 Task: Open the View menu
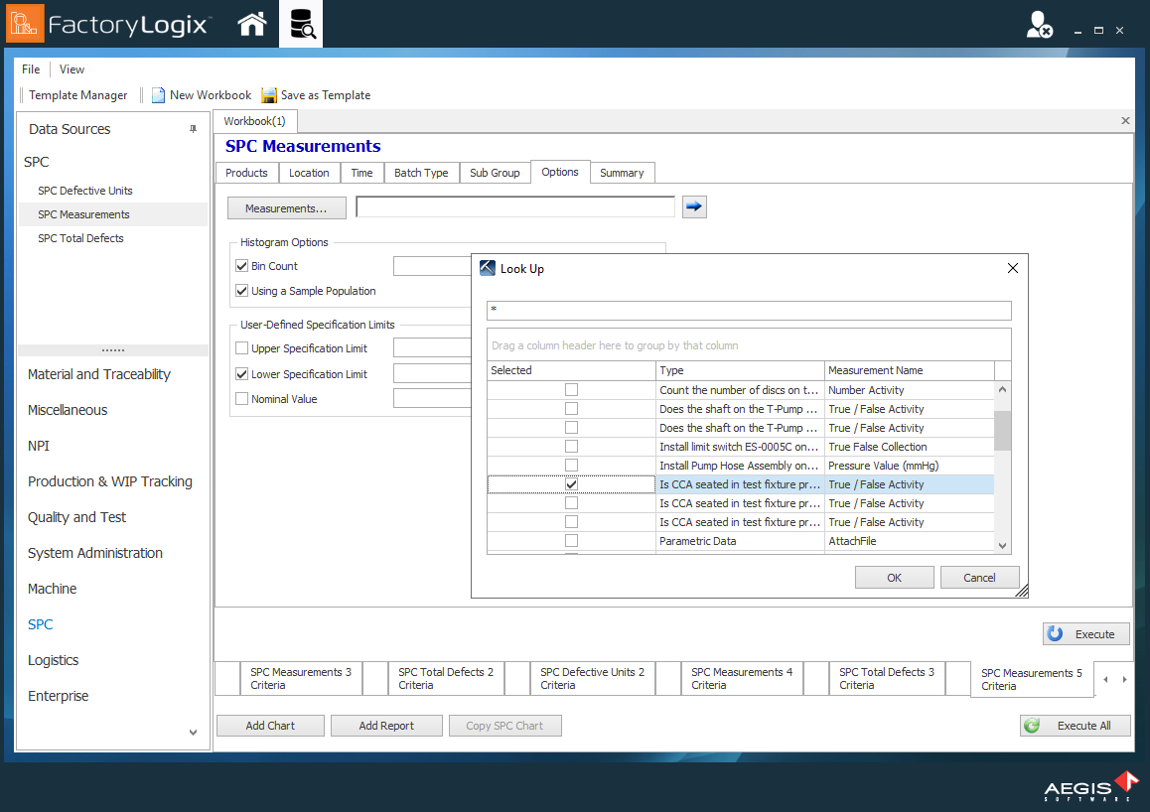pyautogui.click(x=71, y=68)
